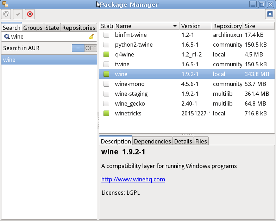The height and width of the screenshot is (221, 276).
Task: Click the apply changes checkmark icon
Action: click(18, 14)
